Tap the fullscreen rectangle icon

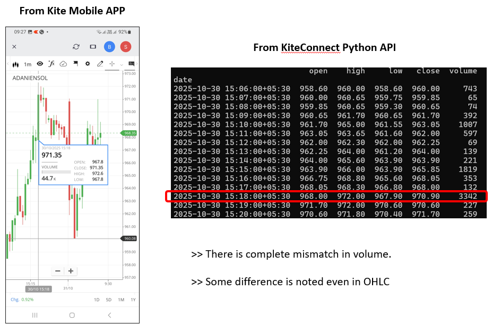pyautogui.click(x=93, y=47)
